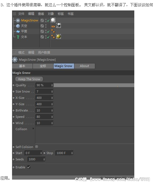Screen dimensions: 157x184
Task: Toggle visibility dots for 平面 object
Action: click(46, 32)
